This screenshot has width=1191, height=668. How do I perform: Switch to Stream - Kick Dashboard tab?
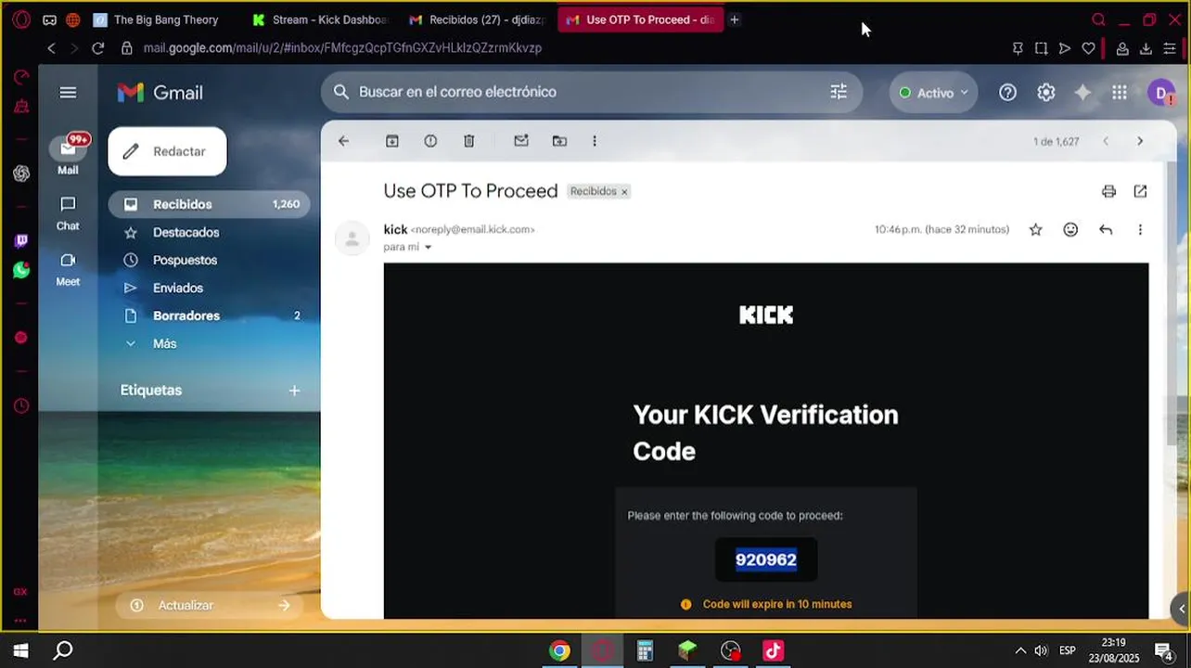click(x=323, y=19)
